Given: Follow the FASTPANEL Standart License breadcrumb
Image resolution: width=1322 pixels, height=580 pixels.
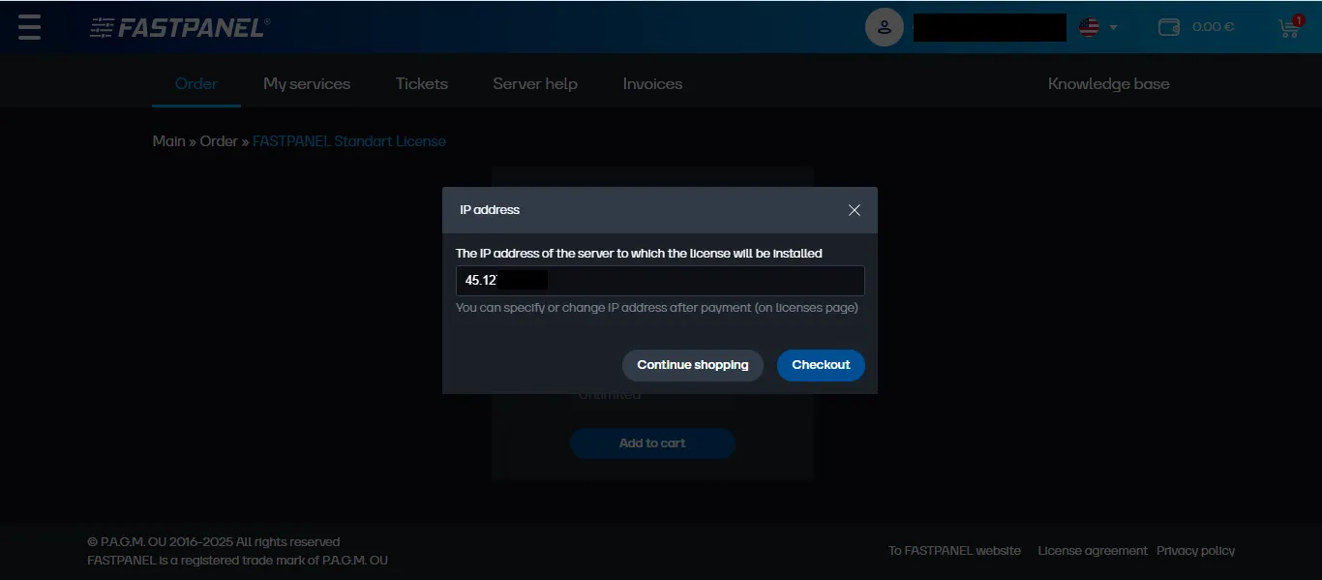Looking at the screenshot, I should pyautogui.click(x=348, y=140).
